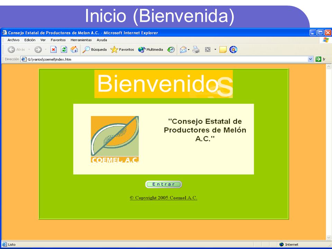Click the Atrás back arrow icon
This screenshot has width=332, height=249.
pyautogui.click(x=11, y=49)
